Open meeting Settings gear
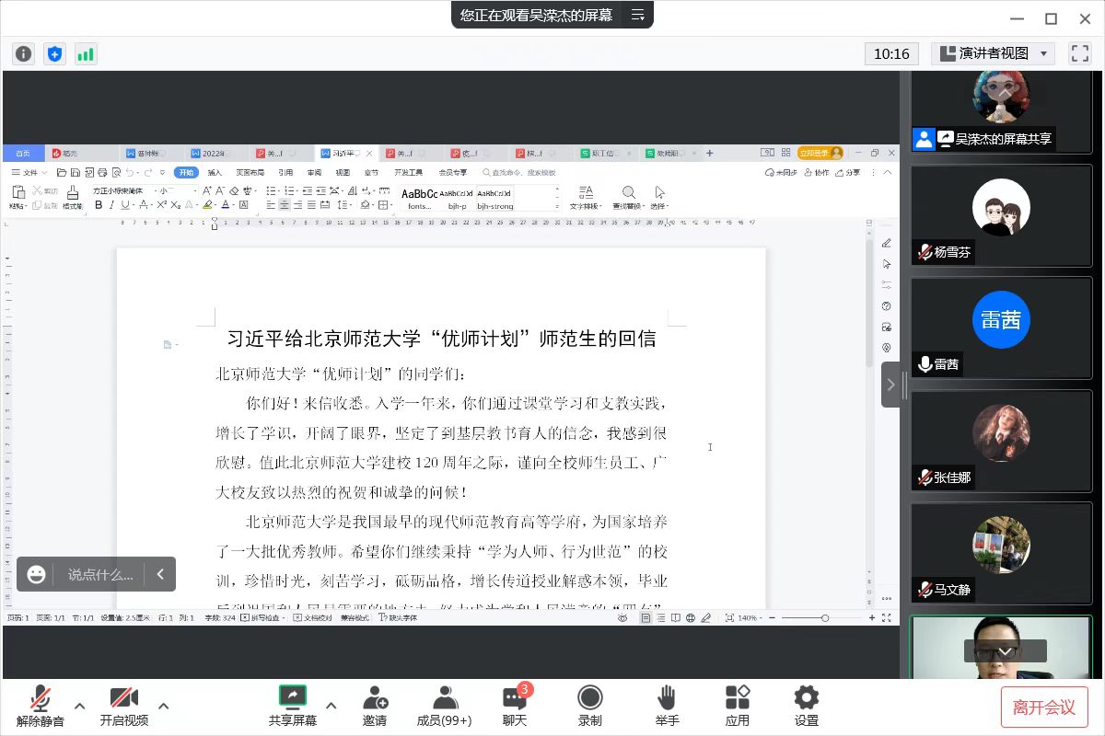This screenshot has height=736, width=1105. tap(807, 706)
